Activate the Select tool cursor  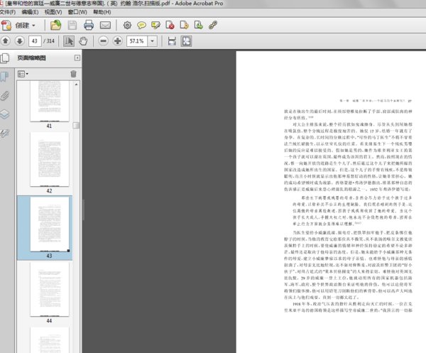click(x=69, y=41)
